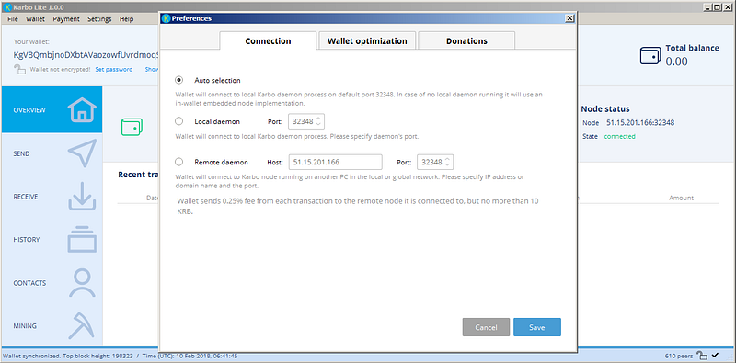This screenshot has width=736, height=363.
Task: Click the Set password link
Action: click(x=113, y=70)
